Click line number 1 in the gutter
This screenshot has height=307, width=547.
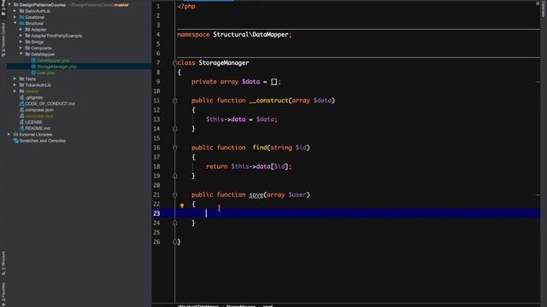click(158, 6)
